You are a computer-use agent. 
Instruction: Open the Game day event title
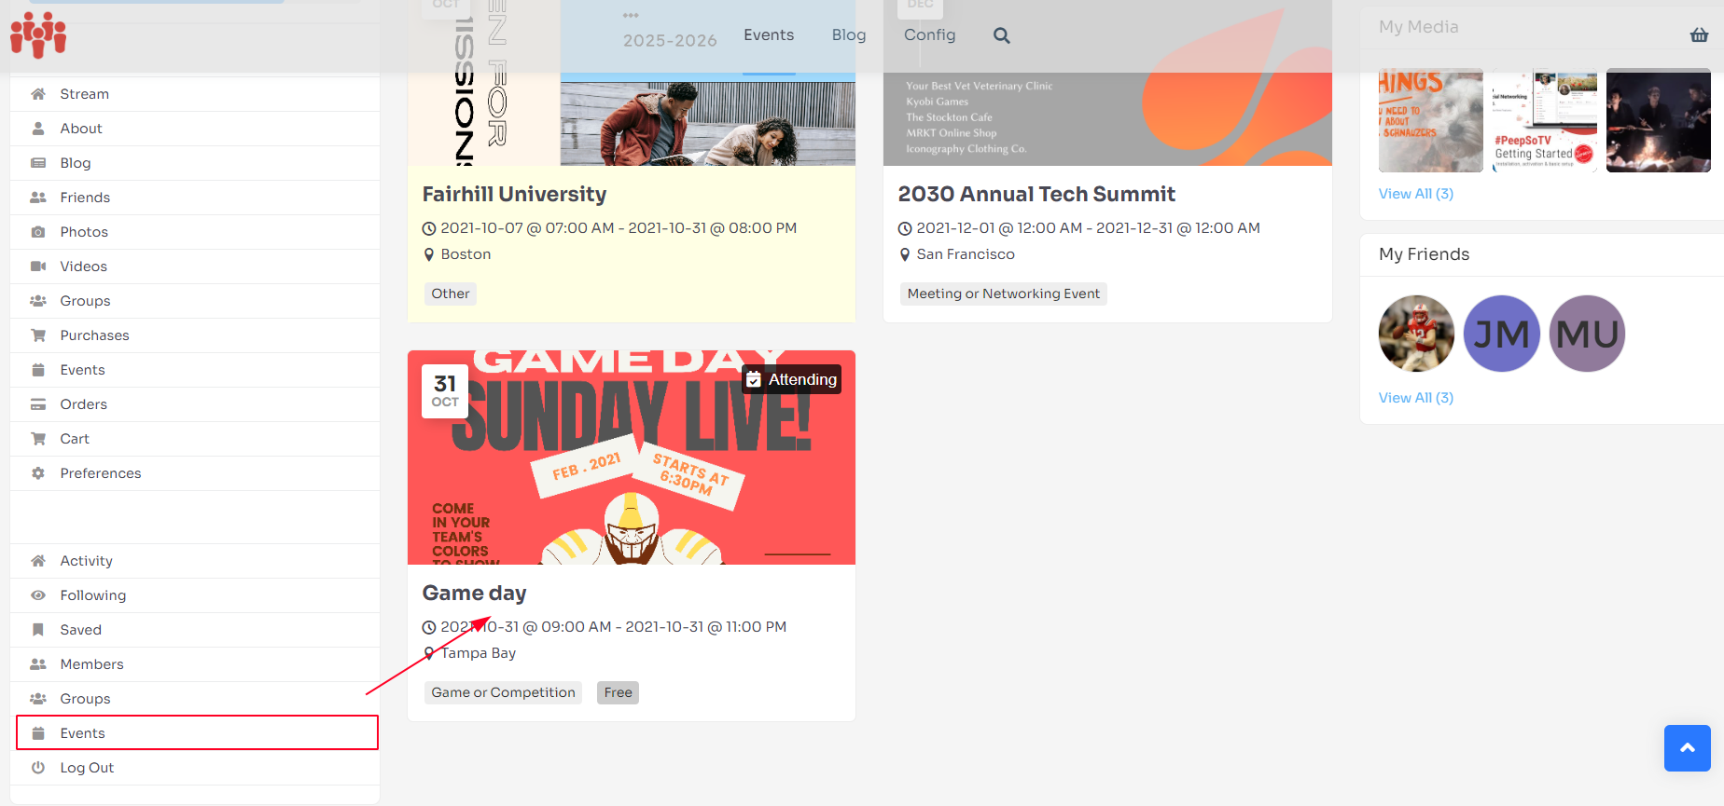474,593
